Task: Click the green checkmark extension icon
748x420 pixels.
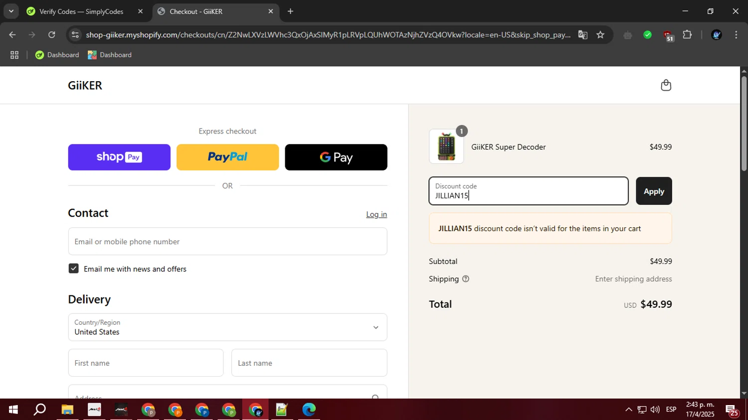Action: 647,35
